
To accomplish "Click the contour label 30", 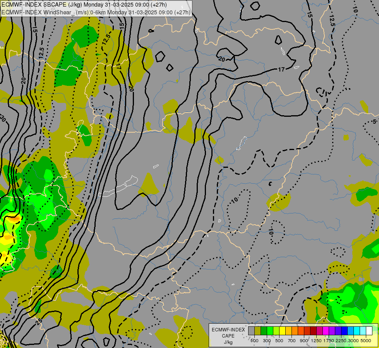I will 2,119.
